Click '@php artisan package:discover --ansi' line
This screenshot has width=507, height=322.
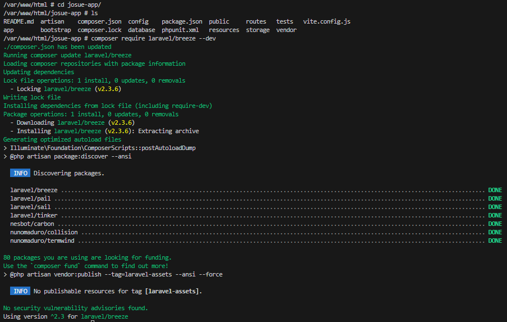click(67, 156)
